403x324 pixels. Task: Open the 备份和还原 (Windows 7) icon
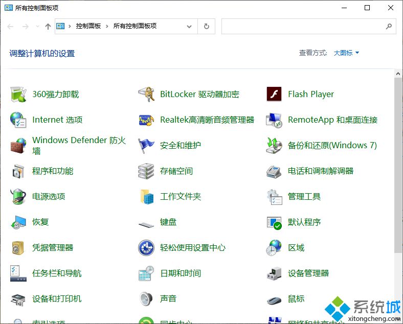click(x=274, y=145)
